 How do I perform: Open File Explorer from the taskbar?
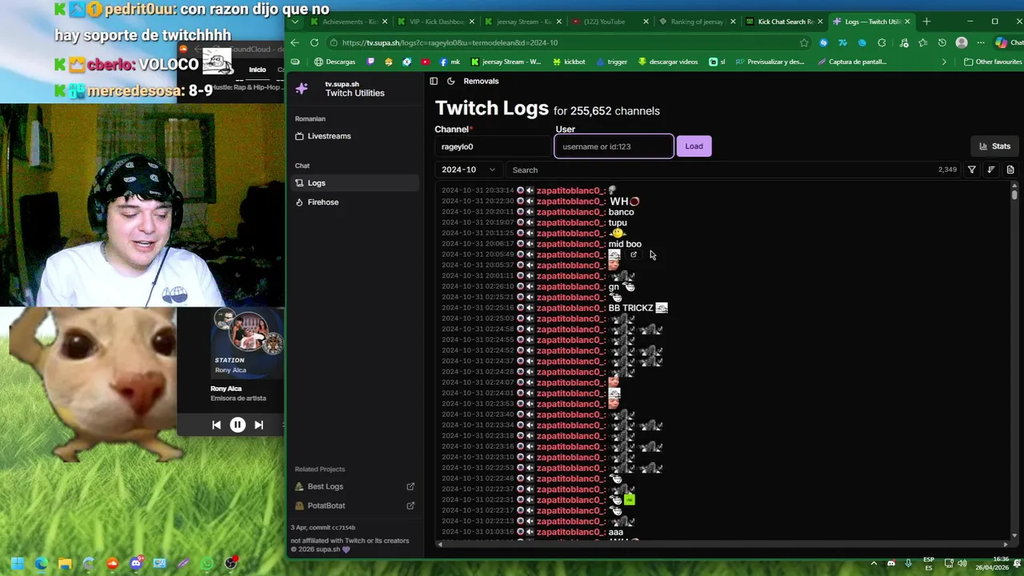pos(65,563)
